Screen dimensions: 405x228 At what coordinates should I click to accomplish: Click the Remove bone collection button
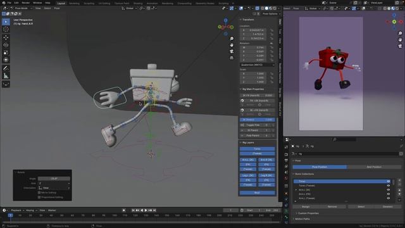pos(332,207)
